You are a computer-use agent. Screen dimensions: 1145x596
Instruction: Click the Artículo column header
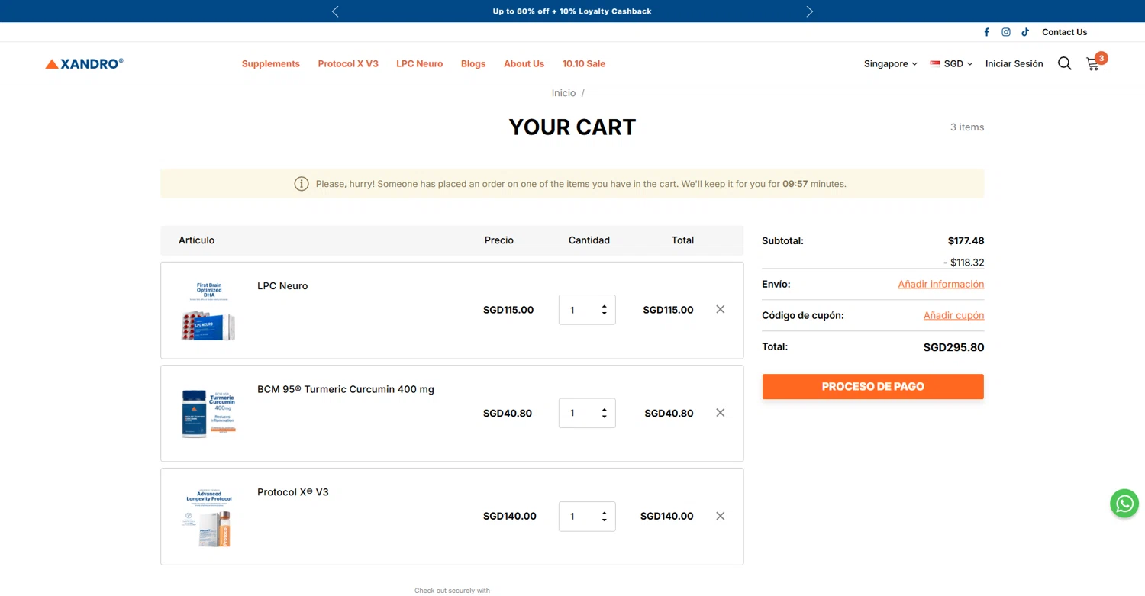coord(197,240)
